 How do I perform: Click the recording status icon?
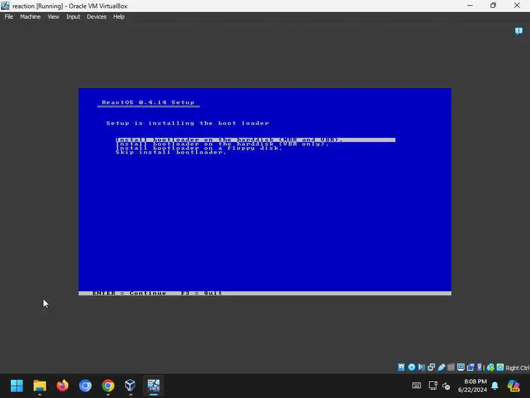(470, 367)
